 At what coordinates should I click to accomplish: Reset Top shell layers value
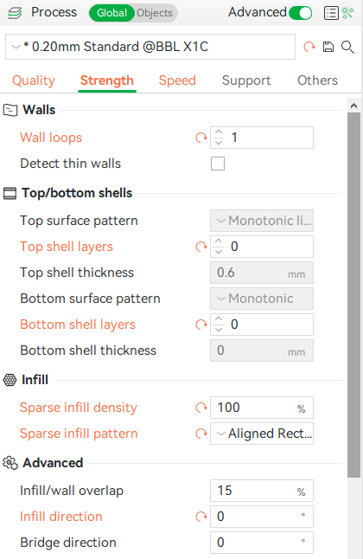(x=201, y=247)
